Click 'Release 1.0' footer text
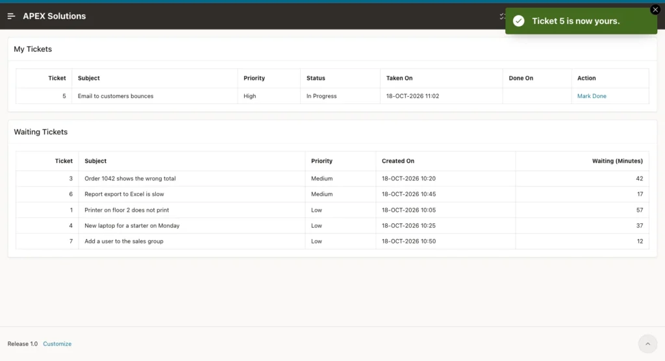Screen dimensions: 665x361 click(x=23, y=343)
